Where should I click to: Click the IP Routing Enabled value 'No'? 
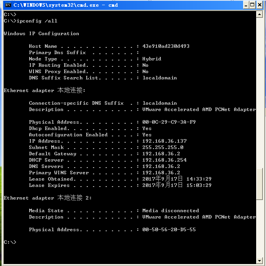click(145, 65)
